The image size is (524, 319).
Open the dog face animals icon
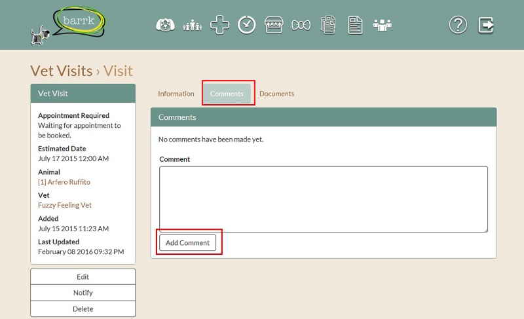pos(166,25)
